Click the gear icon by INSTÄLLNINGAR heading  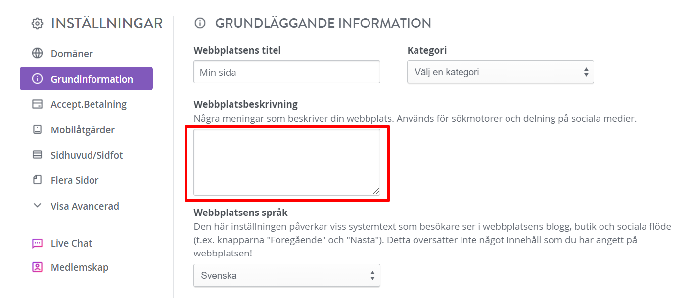[x=37, y=23]
